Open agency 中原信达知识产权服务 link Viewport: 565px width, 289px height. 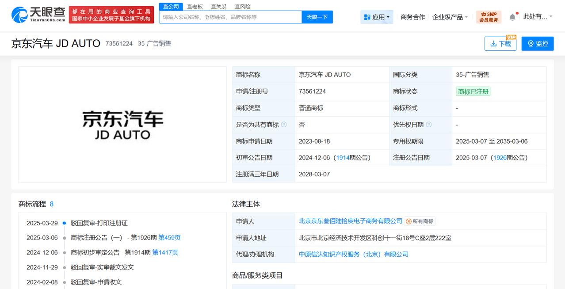[354, 254]
